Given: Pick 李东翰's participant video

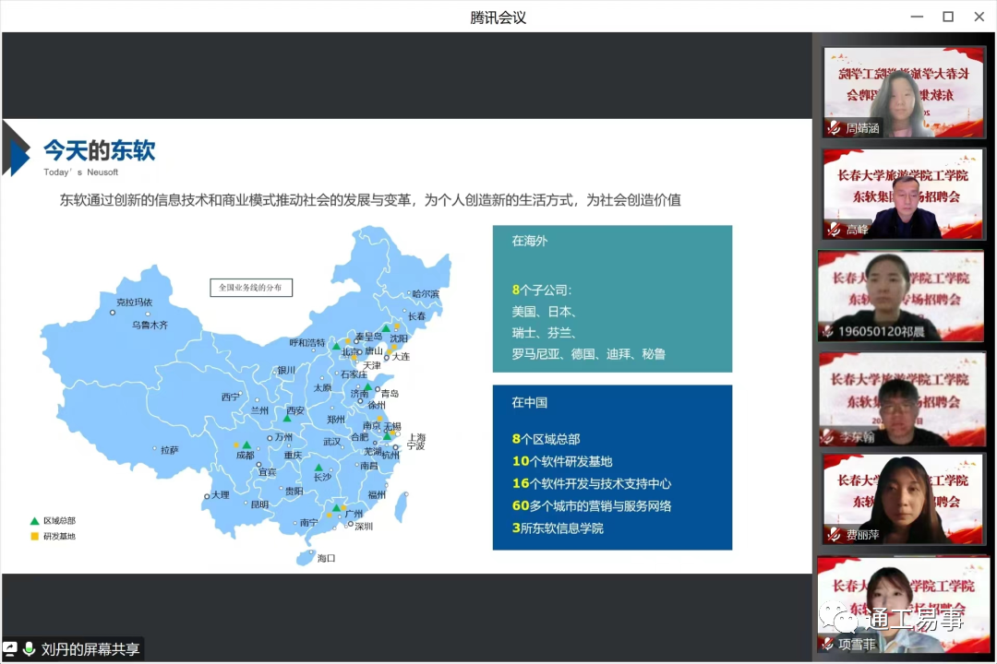Looking at the screenshot, I should coord(902,398).
